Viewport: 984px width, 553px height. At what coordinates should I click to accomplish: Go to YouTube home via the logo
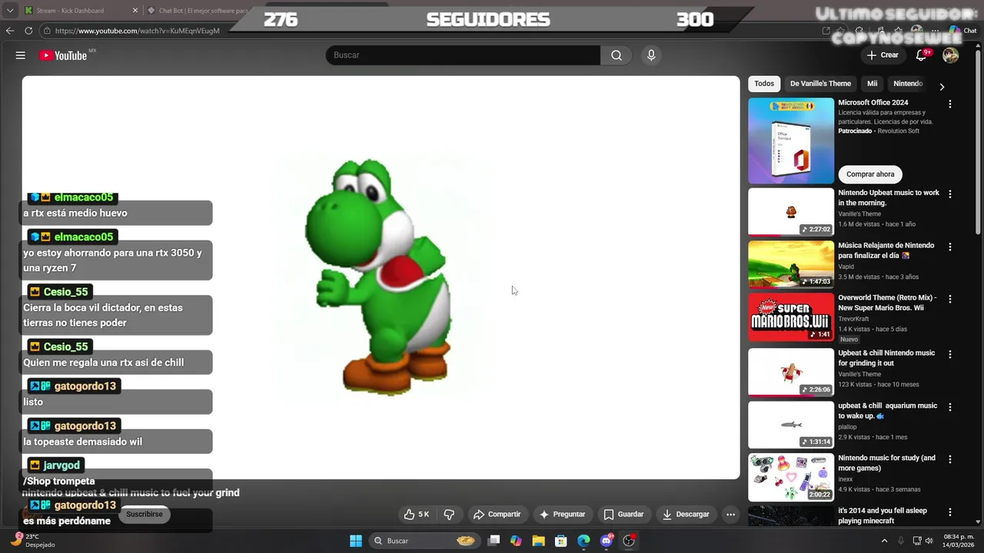64,55
